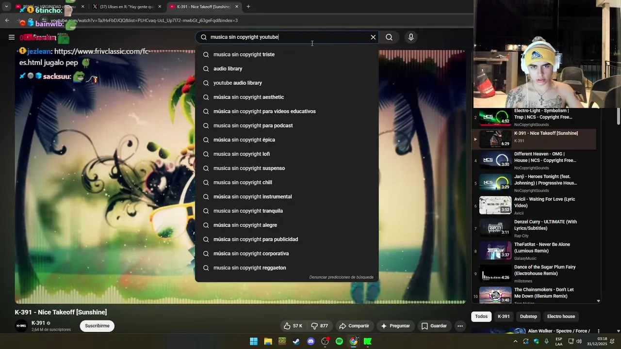Choose 'musica sin copyright tranquila' suggestion
The height and width of the screenshot is (349, 621).
coord(287,211)
